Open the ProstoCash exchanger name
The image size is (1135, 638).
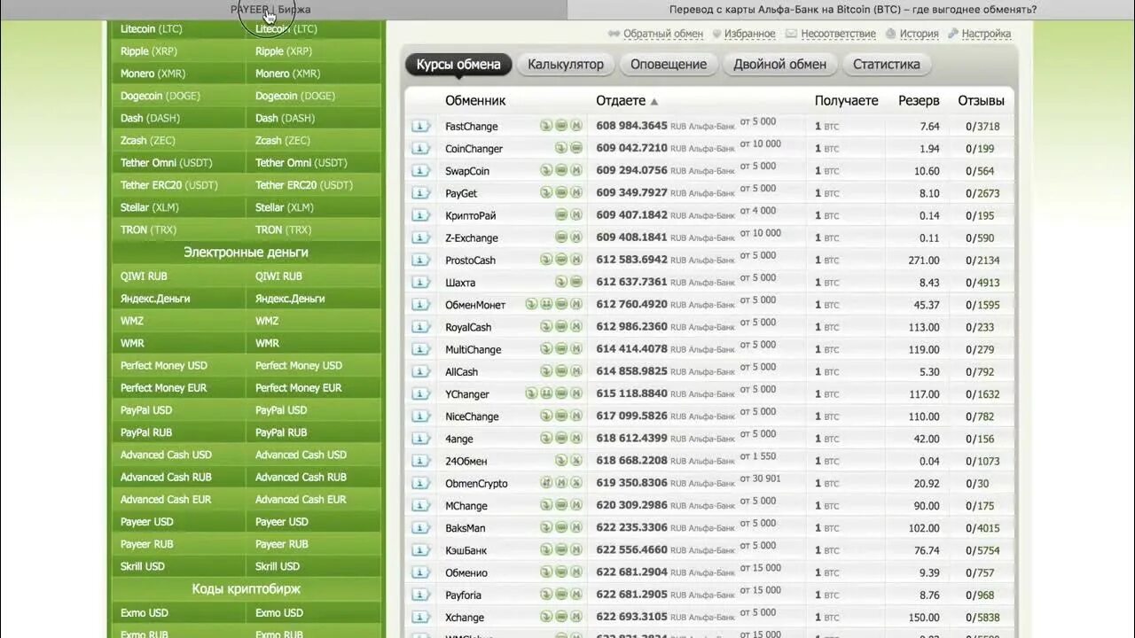coord(471,261)
